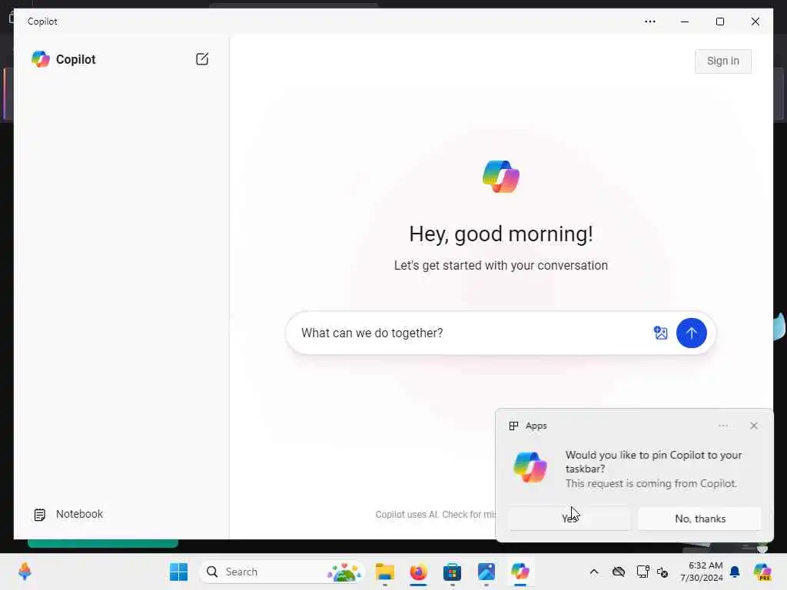Image resolution: width=787 pixels, height=590 pixels.
Task: Open the Windows Start menu
Action: [178, 572]
